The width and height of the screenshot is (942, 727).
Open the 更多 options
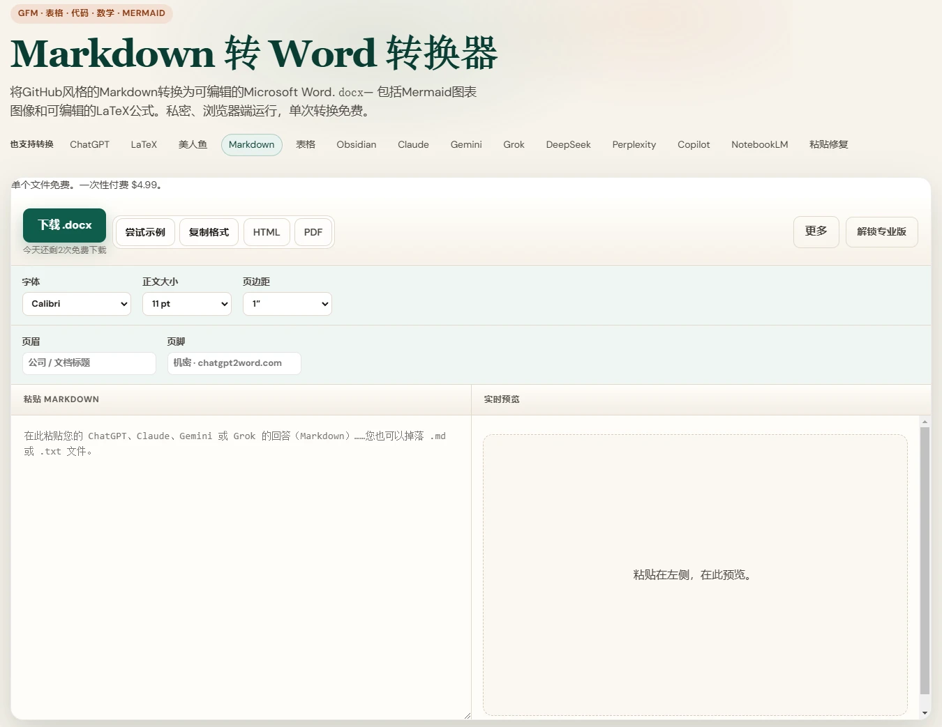[x=816, y=231]
